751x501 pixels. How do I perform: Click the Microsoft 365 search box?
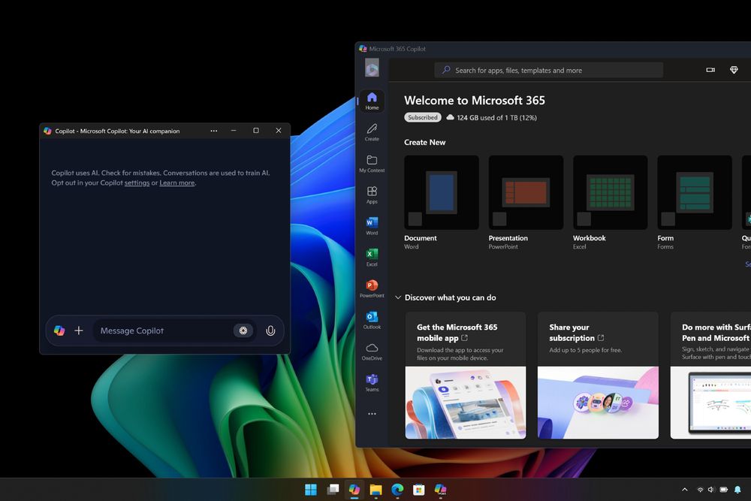[x=548, y=70]
